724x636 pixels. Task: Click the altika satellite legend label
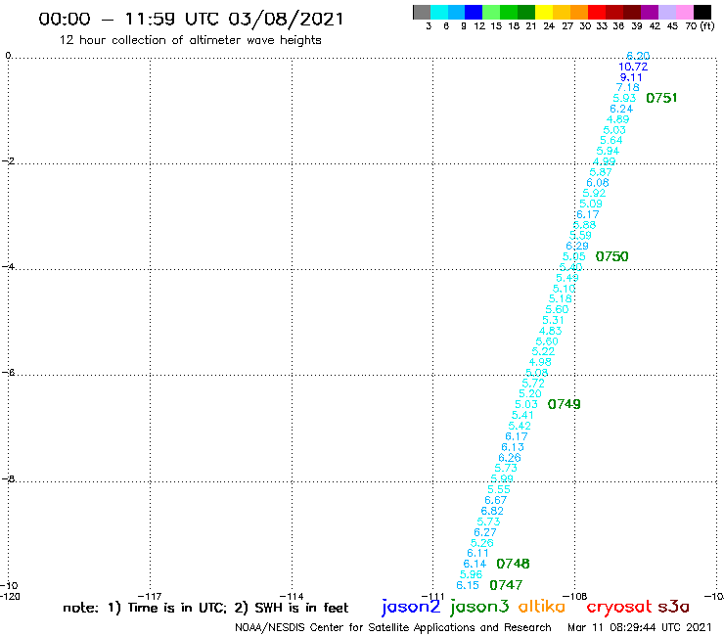(x=542, y=607)
